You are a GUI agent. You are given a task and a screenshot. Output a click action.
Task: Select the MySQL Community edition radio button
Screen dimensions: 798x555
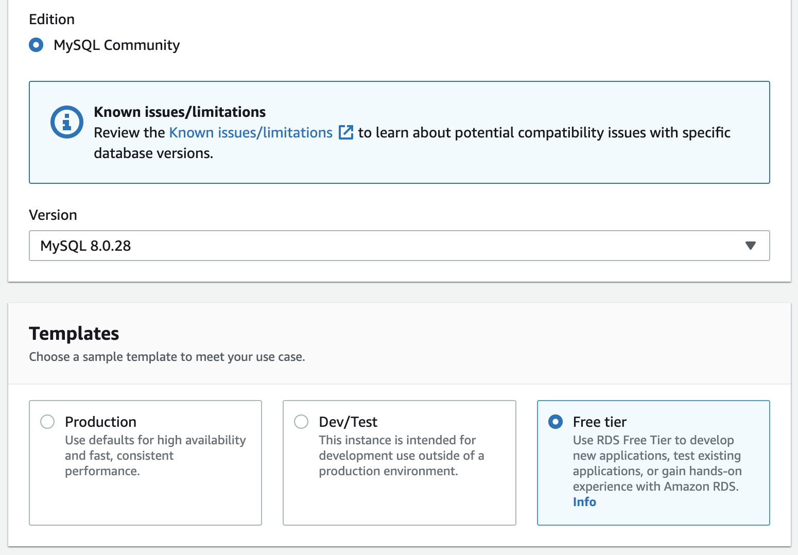pos(36,45)
